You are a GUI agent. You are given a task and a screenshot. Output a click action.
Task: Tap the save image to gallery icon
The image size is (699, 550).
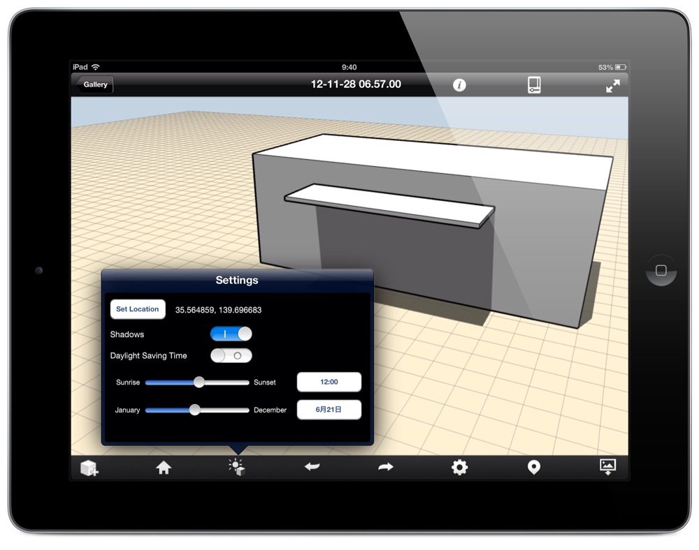tap(607, 467)
